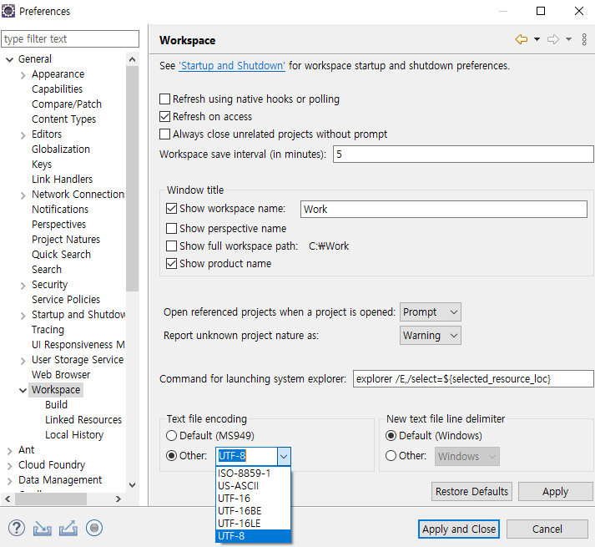Click the Cancel button

(547, 529)
